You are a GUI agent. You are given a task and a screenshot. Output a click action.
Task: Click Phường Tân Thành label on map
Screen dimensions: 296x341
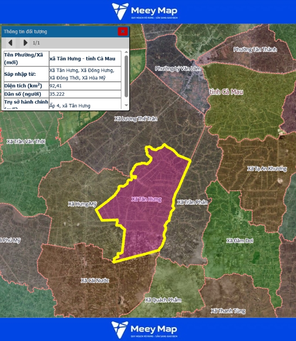point(255,49)
